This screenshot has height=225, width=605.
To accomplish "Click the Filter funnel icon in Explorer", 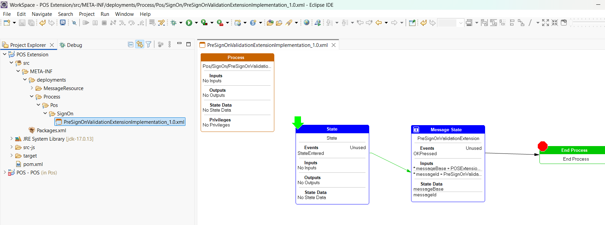I will (148, 45).
